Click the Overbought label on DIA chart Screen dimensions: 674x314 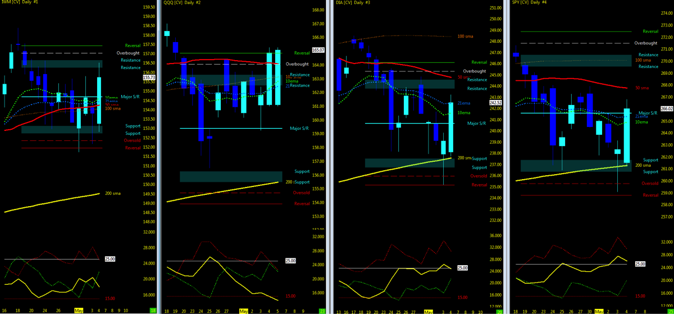click(x=476, y=71)
